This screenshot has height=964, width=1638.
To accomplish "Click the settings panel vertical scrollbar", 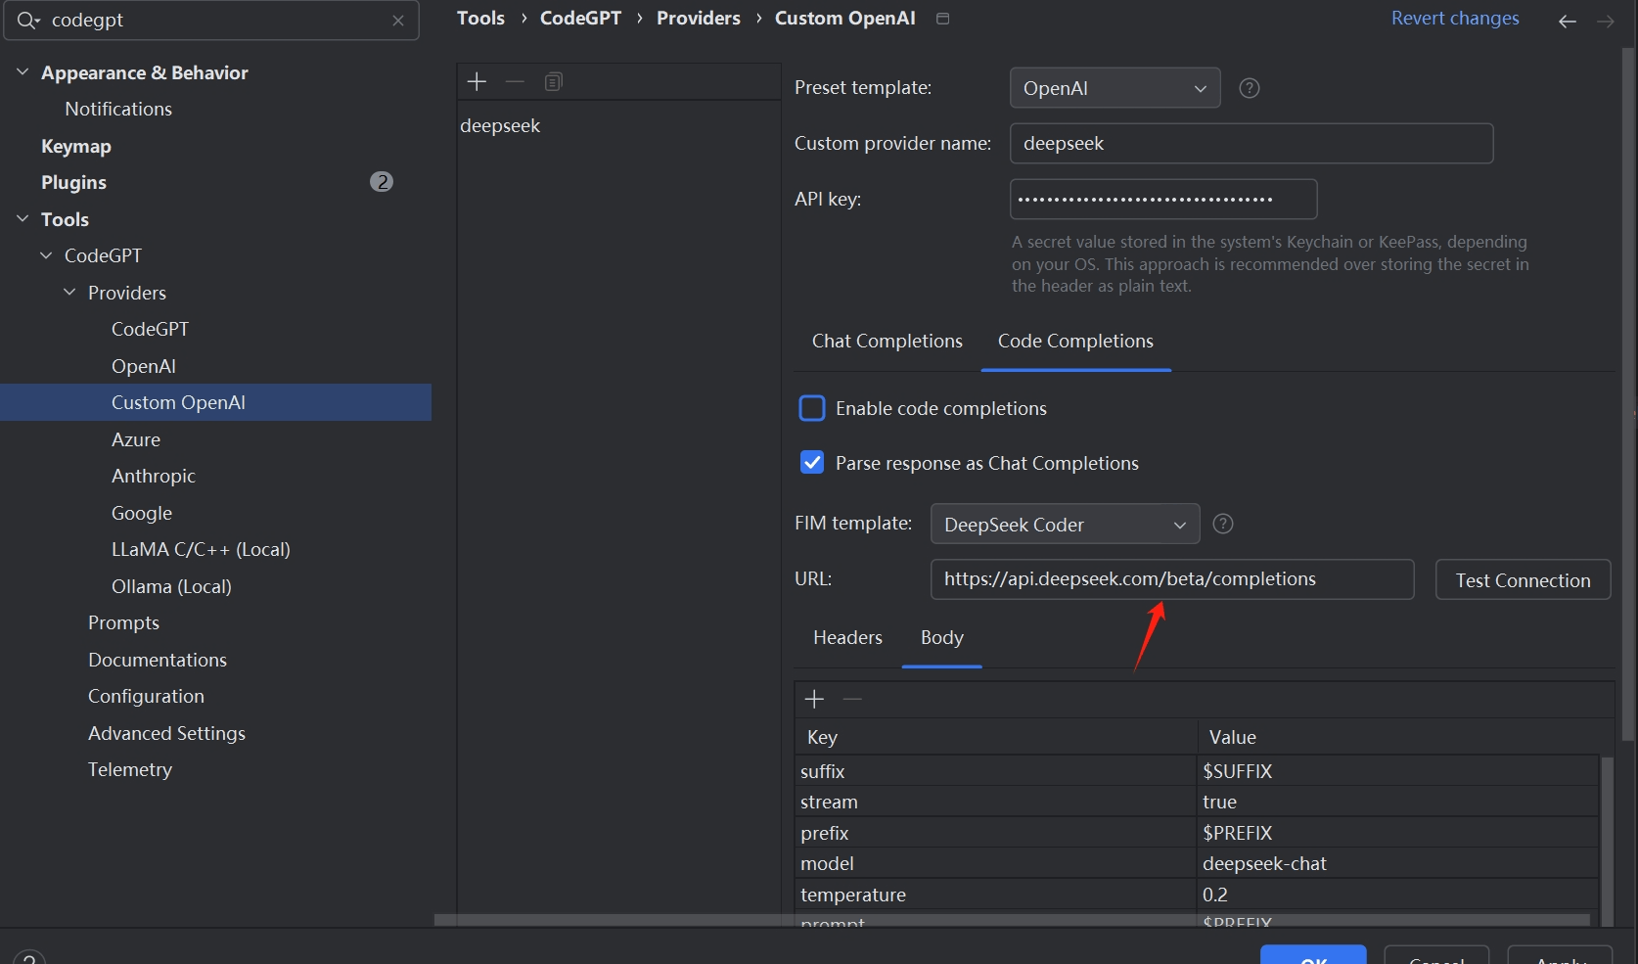I will point(1628,393).
